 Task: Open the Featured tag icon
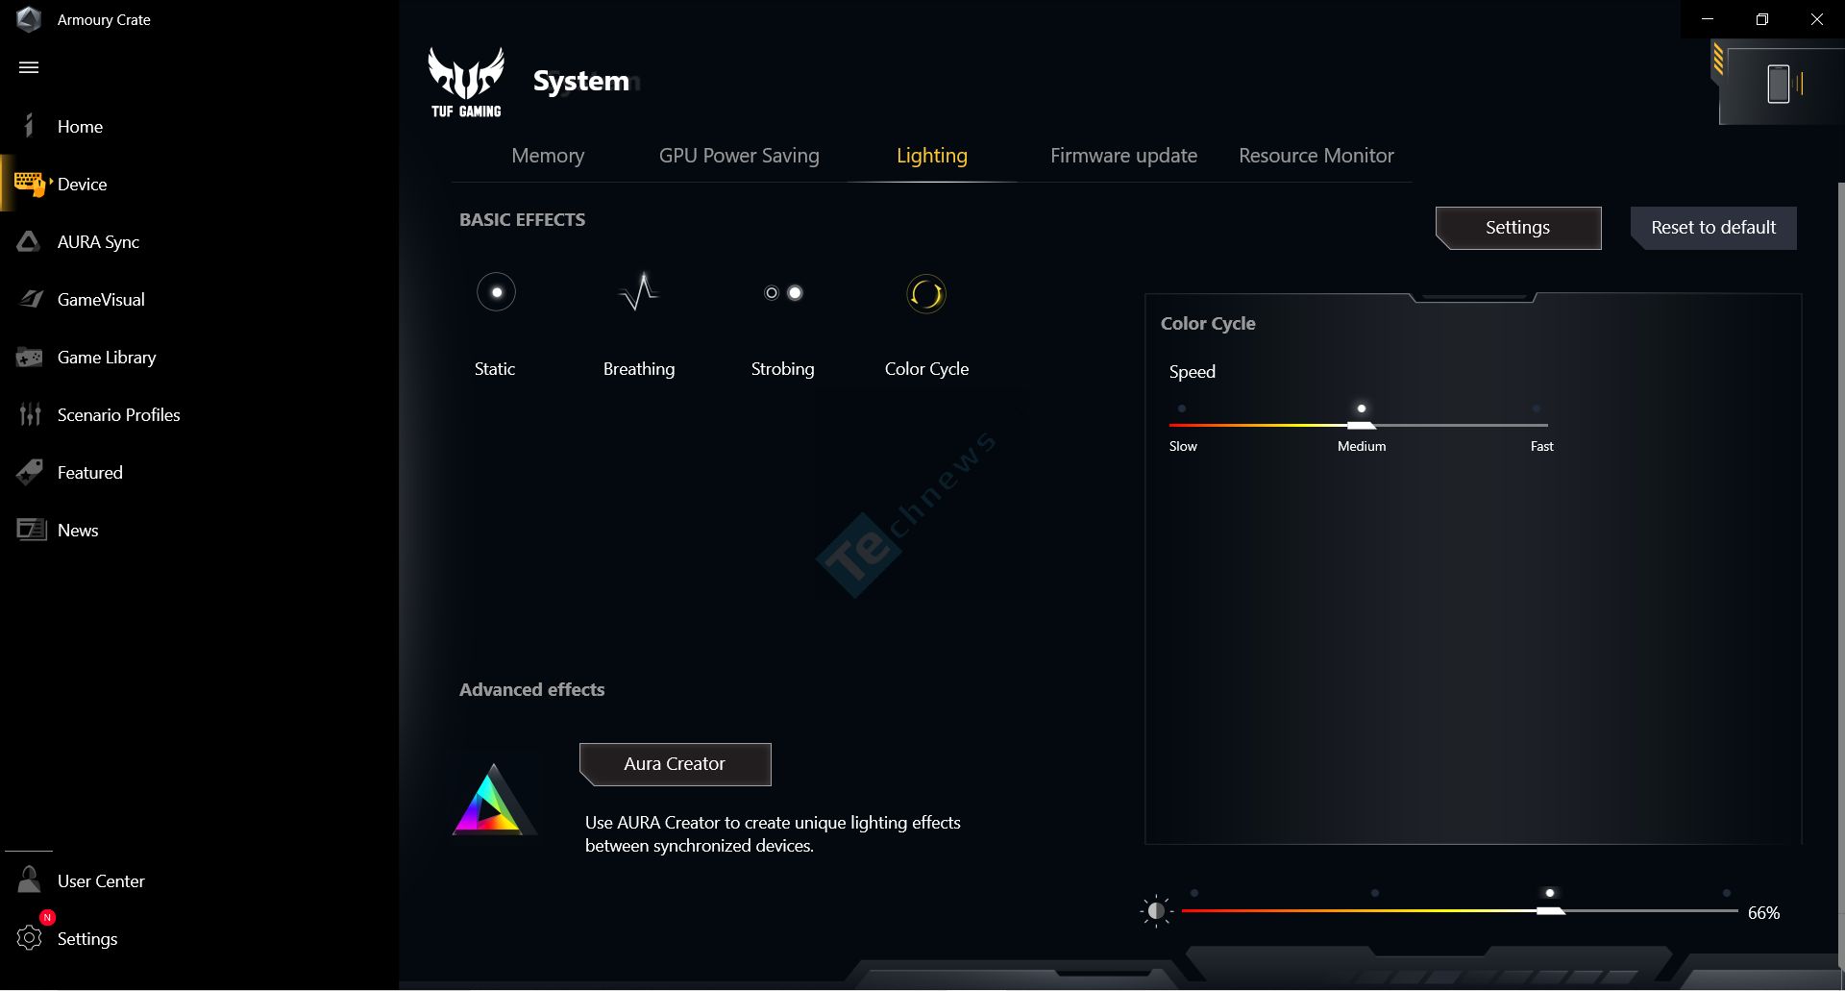(x=30, y=472)
